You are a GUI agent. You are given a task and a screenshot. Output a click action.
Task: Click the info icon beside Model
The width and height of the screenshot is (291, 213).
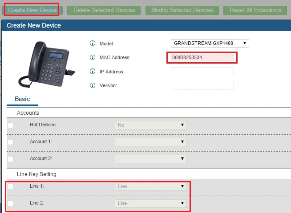(x=93, y=44)
